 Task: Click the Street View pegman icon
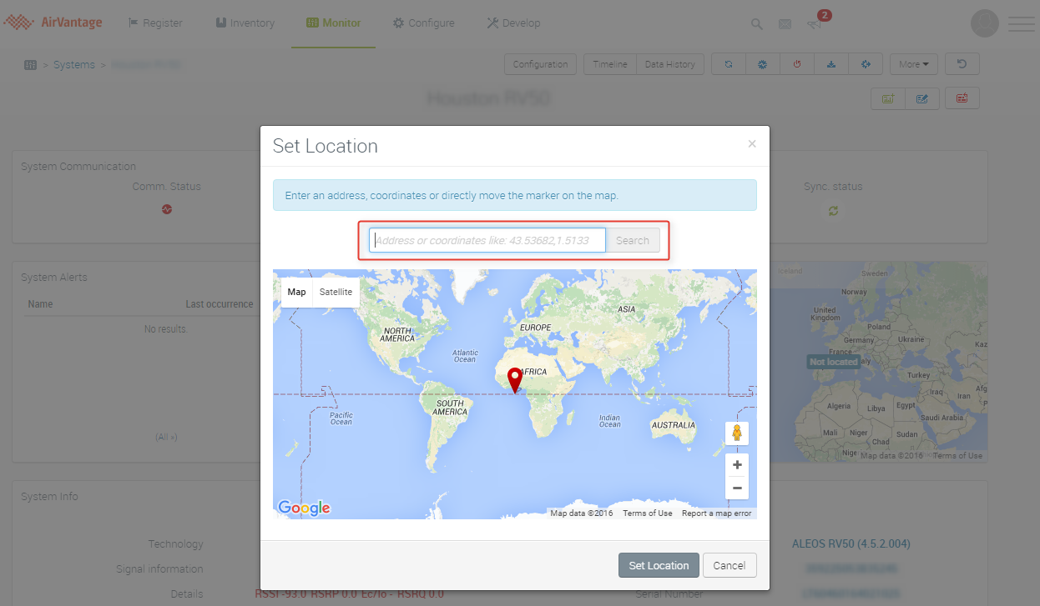tap(736, 433)
